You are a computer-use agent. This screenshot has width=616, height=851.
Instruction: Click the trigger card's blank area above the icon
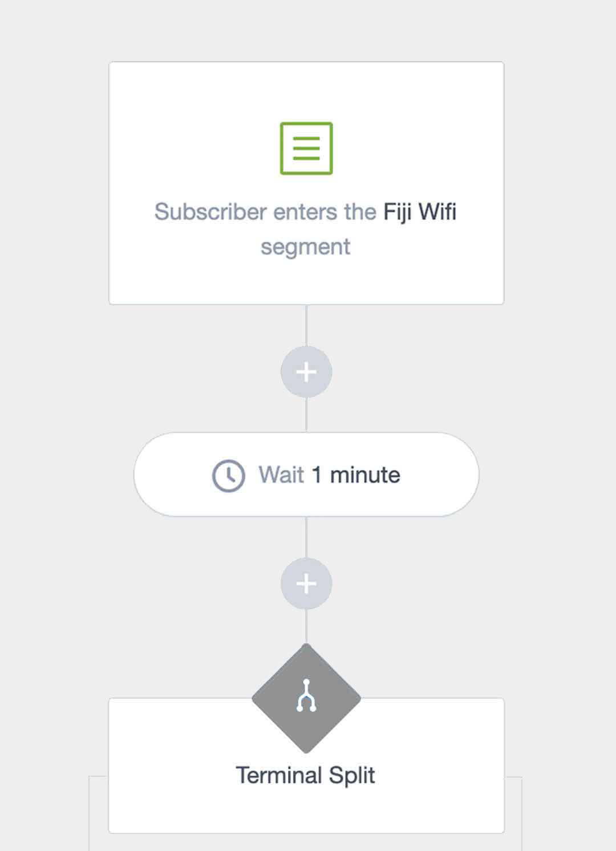[x=306, y=91]
